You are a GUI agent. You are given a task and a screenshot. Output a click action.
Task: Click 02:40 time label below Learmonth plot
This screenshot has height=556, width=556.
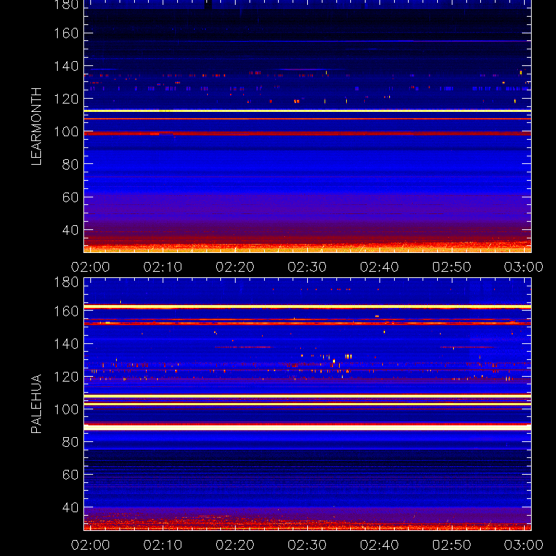click(379, 267)
